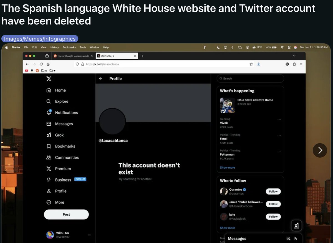Click Wil C-137 account avatar

[x=50, y=235]
